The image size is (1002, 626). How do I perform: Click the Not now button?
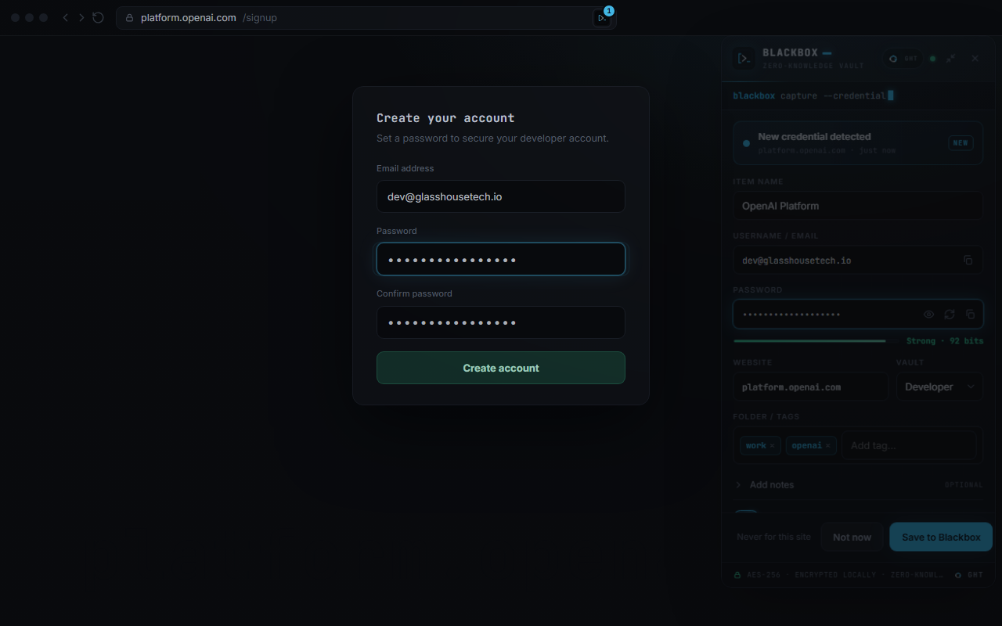pyautogui.click(x=852, y=537)
